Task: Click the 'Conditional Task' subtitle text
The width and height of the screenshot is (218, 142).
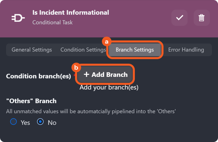Action: pos(52,22)
